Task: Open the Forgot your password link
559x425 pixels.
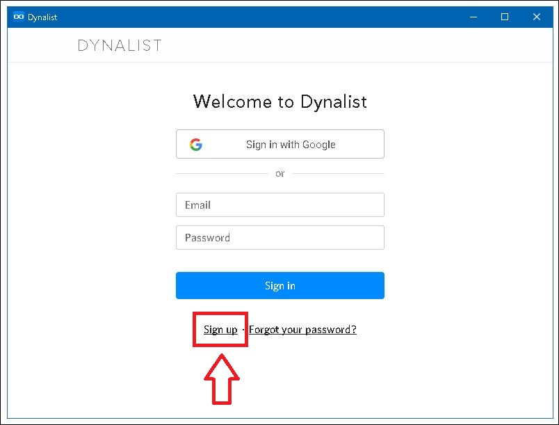Action: 302,330
